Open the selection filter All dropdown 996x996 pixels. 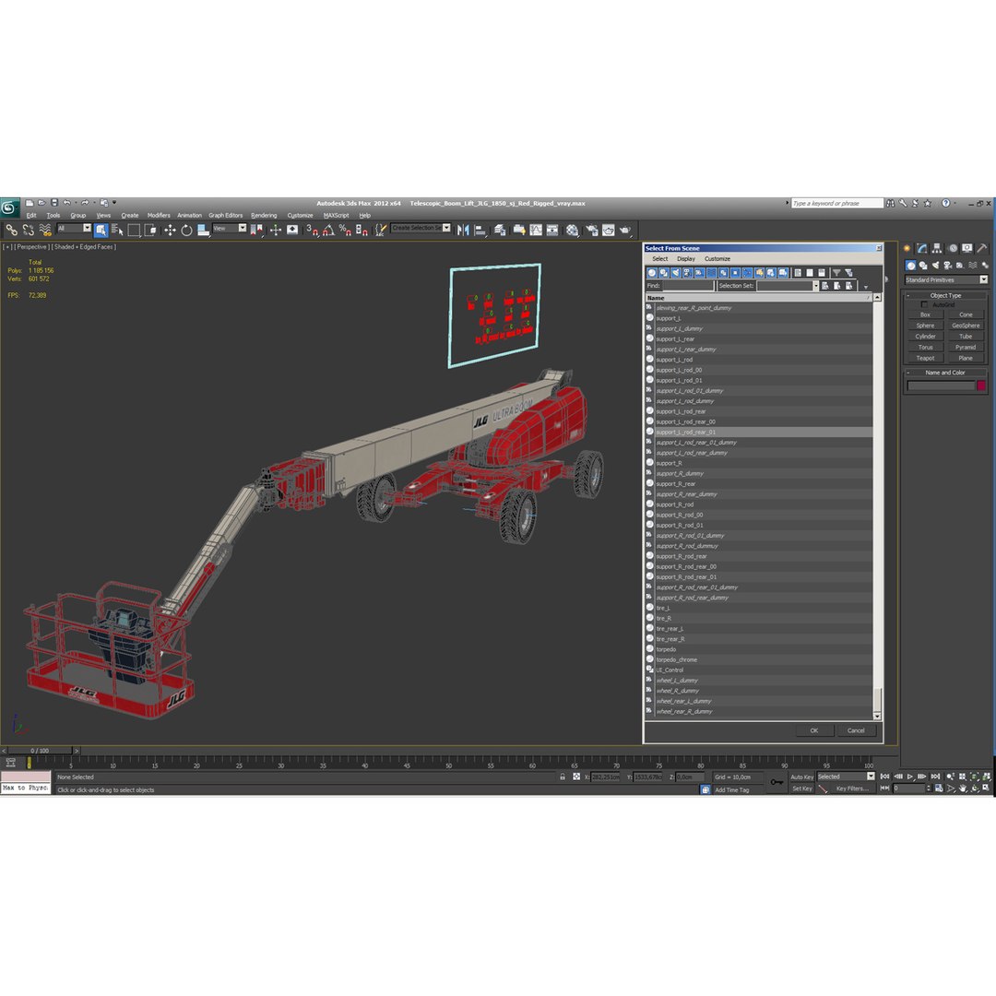pyautogui.click(x=75, y=228)
